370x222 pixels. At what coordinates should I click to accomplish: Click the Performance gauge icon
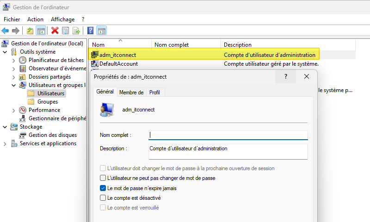pos(23,110)
